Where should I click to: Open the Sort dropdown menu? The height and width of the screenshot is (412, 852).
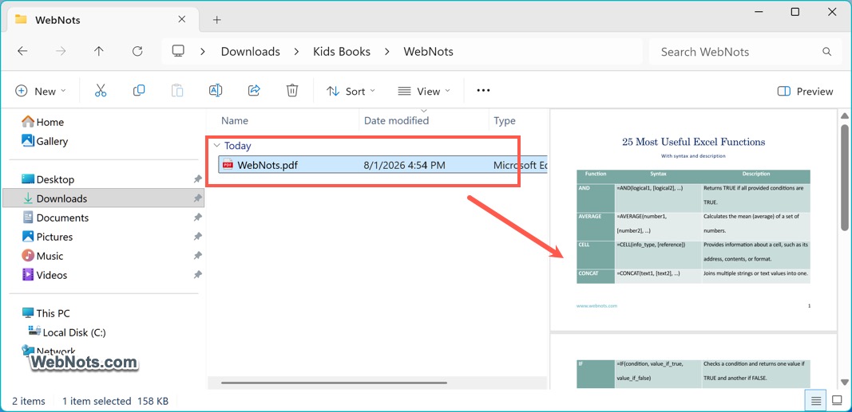351,91
